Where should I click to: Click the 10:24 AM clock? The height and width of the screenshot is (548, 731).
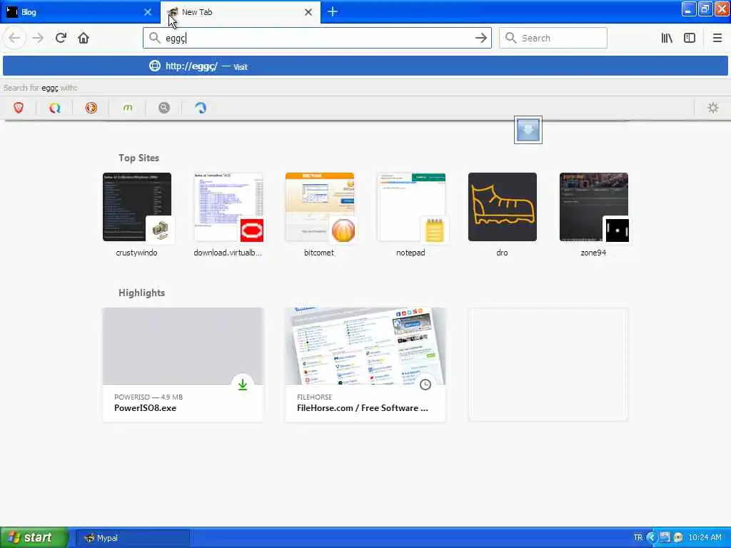pos(705,538)
